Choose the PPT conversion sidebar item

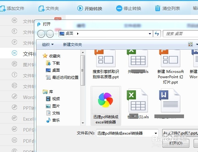click(17, 107)
